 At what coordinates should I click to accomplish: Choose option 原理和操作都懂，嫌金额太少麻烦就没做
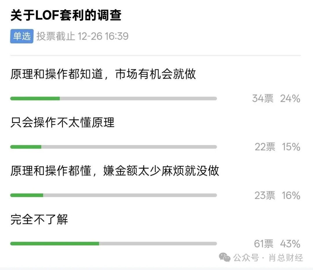(x=114, y=171)
